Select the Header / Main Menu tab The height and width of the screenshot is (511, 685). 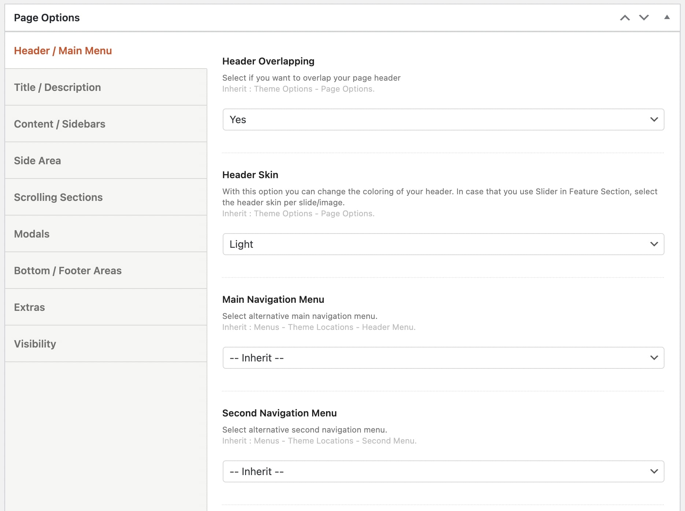click(63, 51)
